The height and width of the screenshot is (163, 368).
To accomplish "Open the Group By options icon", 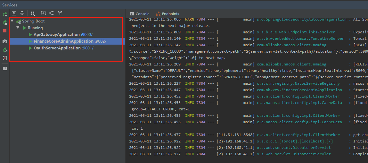I will point(33,13).
